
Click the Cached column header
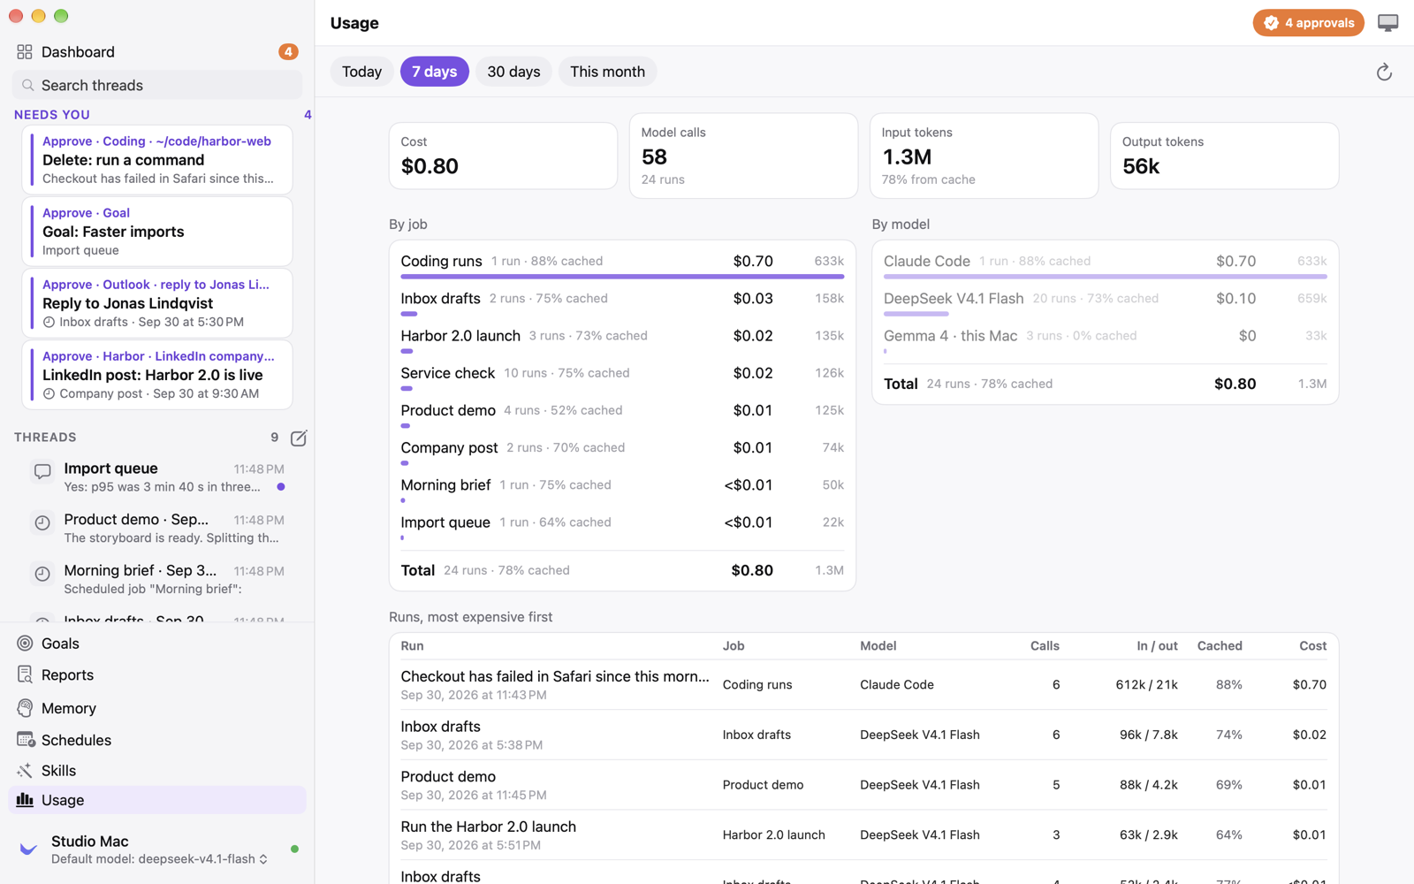point(1220,645)
